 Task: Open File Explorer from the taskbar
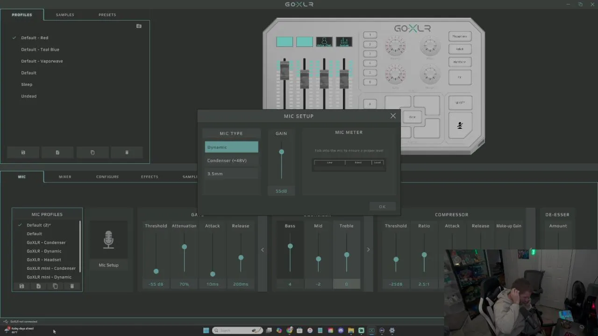(351, 330)
